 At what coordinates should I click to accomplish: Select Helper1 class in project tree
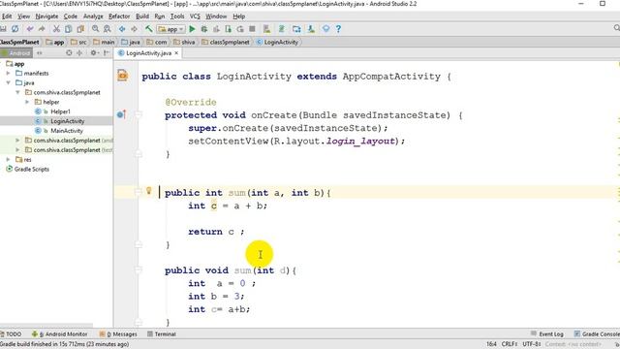pos(60,111)
